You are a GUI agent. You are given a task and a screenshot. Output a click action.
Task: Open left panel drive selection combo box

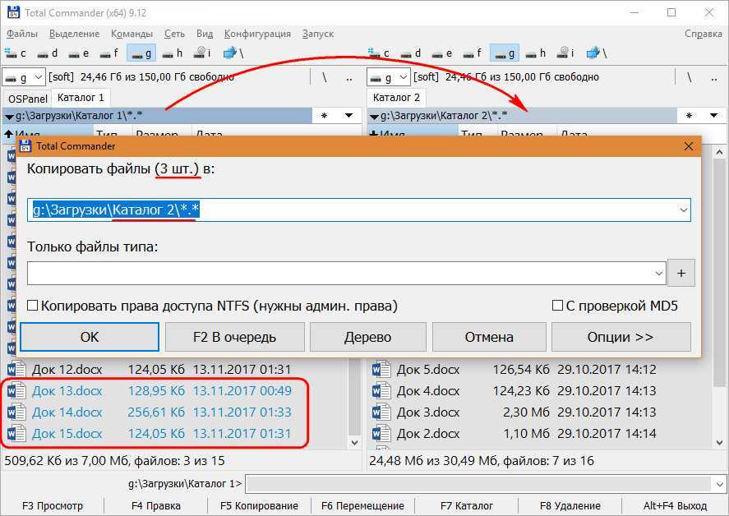coord(22,77)
